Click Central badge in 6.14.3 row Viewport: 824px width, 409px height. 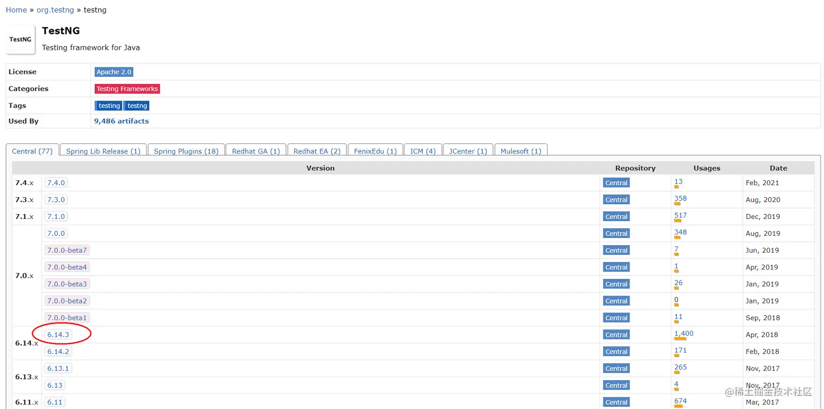pos(616,335)
